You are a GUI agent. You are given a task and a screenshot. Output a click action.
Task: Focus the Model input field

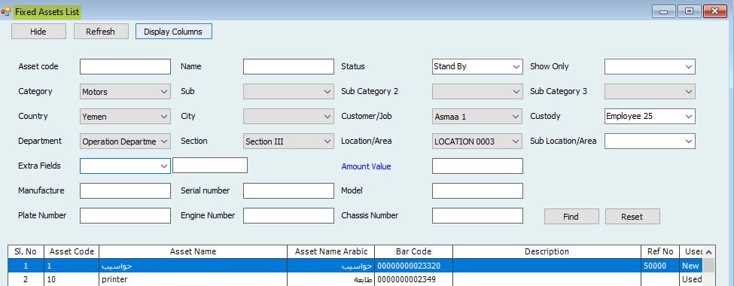coord(477,190)
